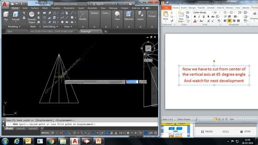The image size is (258, 145).
Task: Toggle Center text alignment in PowerPoint
Action: pos(229,21)
